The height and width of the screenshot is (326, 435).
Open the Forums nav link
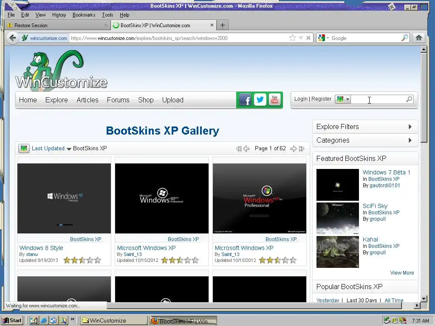(118, 100)
